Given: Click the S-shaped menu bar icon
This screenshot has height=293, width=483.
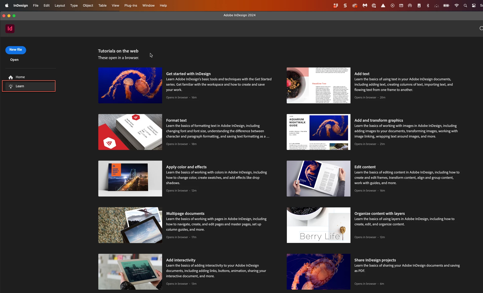Looking at the screenshot, I should point(345,5).
